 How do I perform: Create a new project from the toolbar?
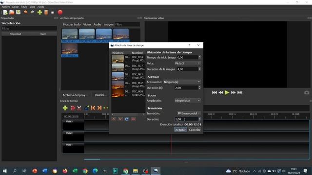click(x=5, y=12)
